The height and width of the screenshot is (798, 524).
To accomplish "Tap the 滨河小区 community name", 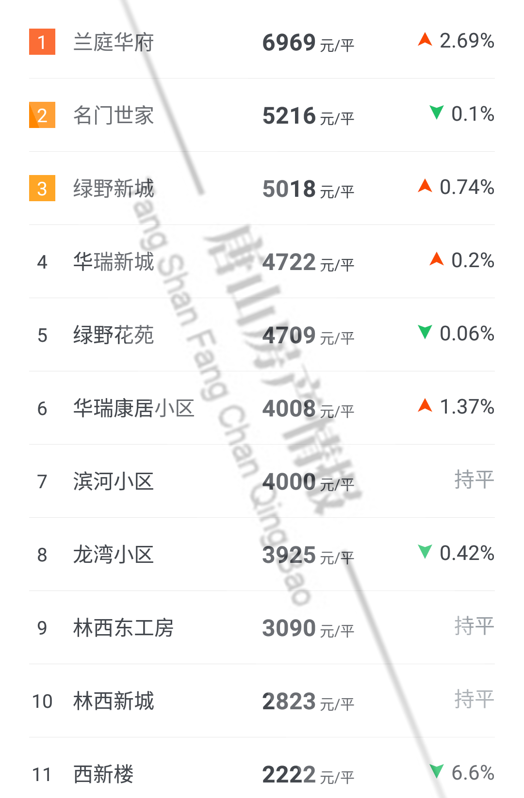I will pyautogui.click(x=114, y=481).
